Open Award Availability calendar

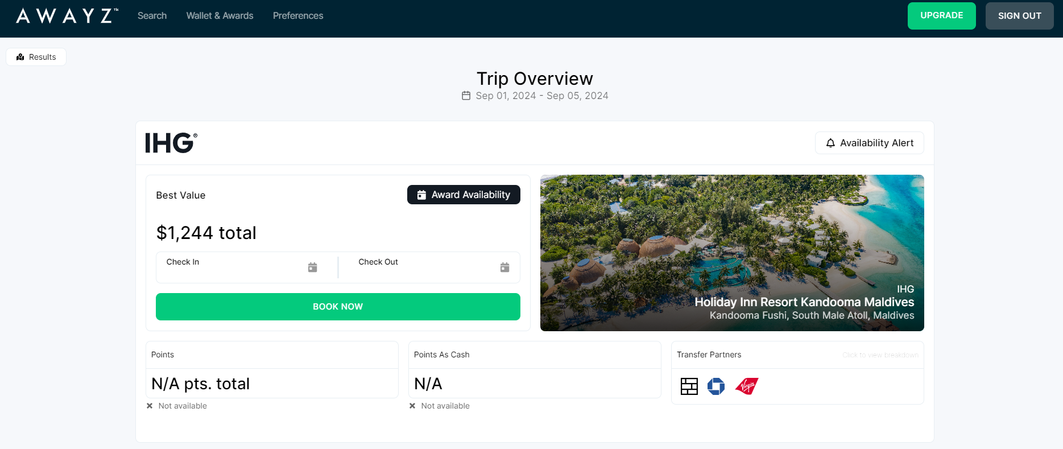pyautogui.click(x=464, y=195)
